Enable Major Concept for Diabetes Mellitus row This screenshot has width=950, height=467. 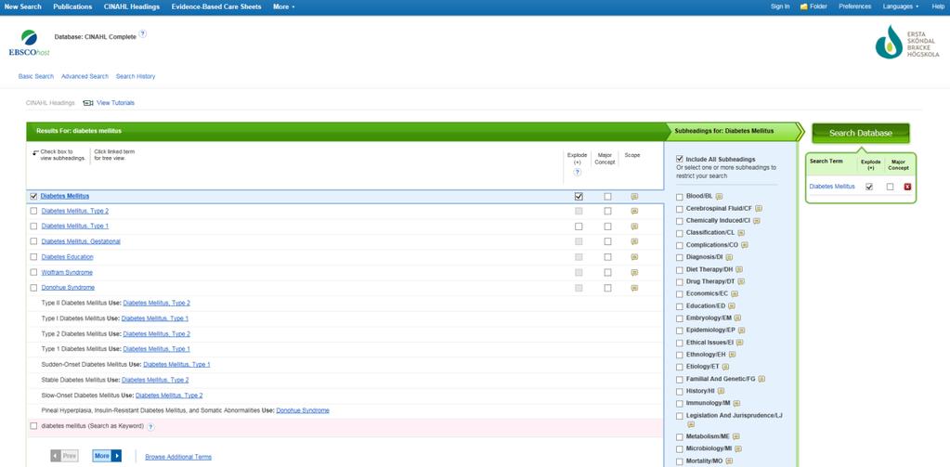coord(607,196)
